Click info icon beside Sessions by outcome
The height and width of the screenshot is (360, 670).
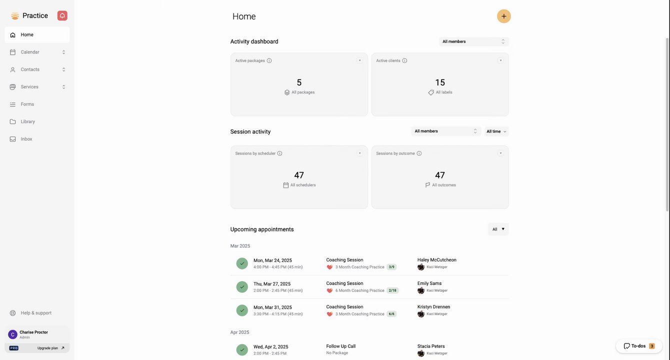419,153
